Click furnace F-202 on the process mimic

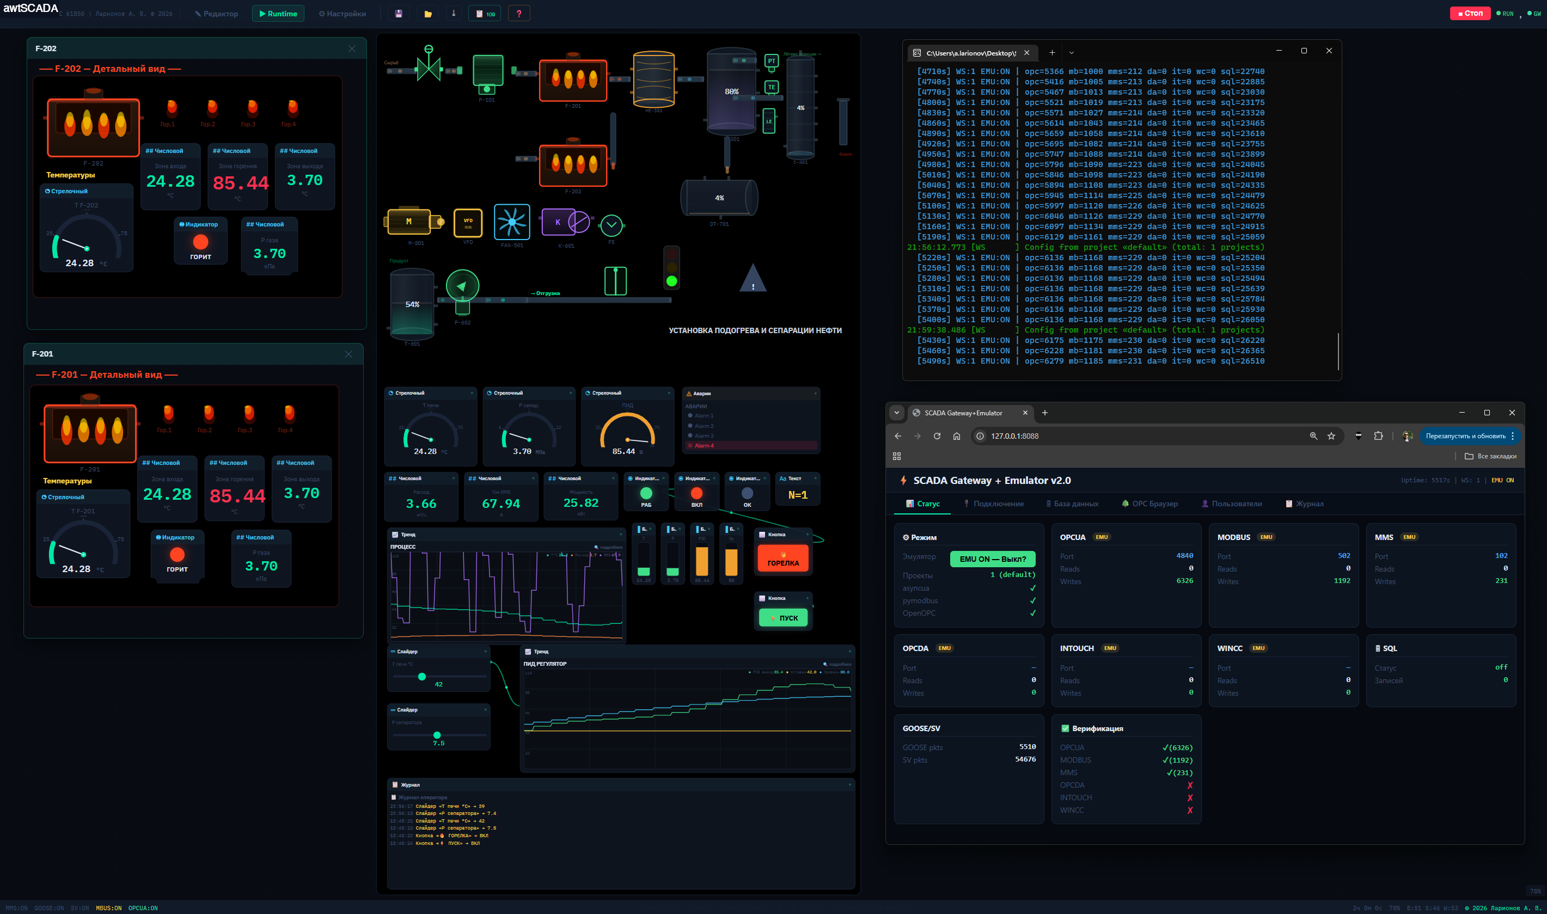(573, 164)
